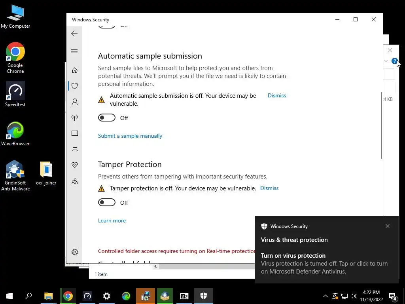Click Learn more under Tamper Protection
Viewport: 405px width, 304px height.
click(112, 221)
